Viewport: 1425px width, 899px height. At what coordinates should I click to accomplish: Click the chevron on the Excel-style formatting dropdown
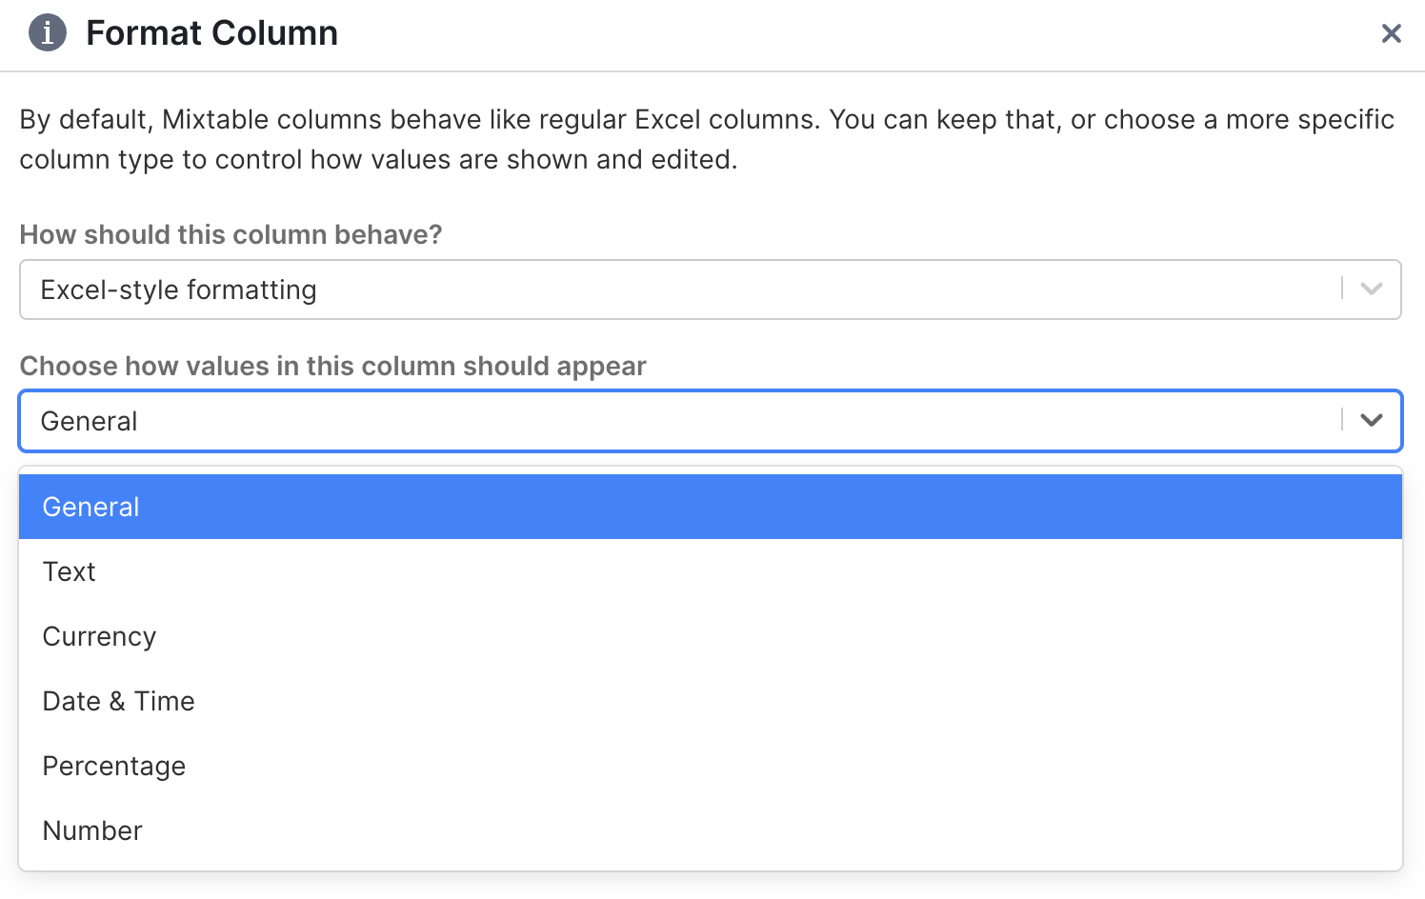[x=1372, y=290]
